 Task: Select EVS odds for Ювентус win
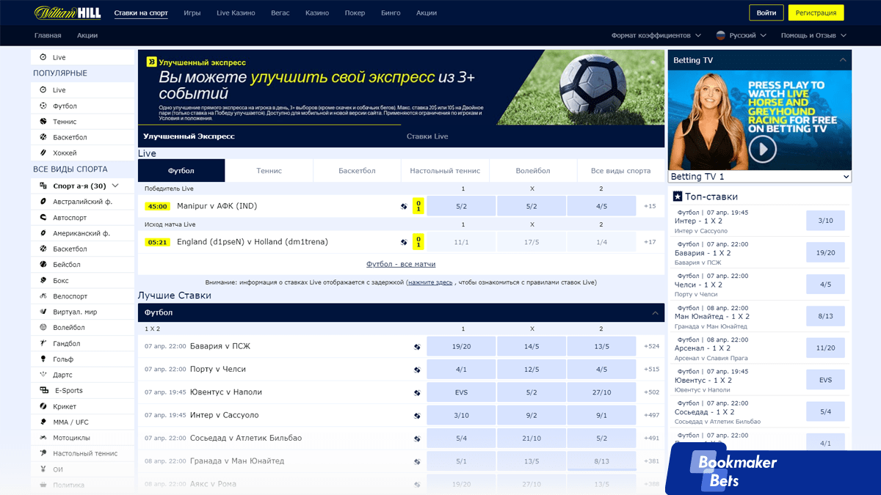click(461, 392)
